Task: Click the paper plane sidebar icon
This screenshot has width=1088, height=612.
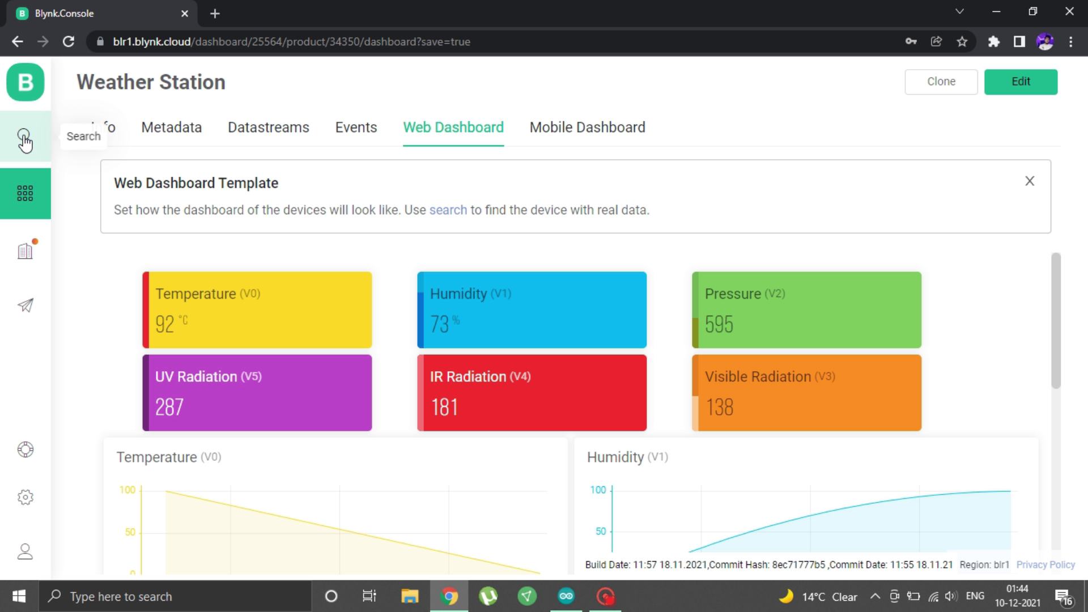Action: pos(25,305)
